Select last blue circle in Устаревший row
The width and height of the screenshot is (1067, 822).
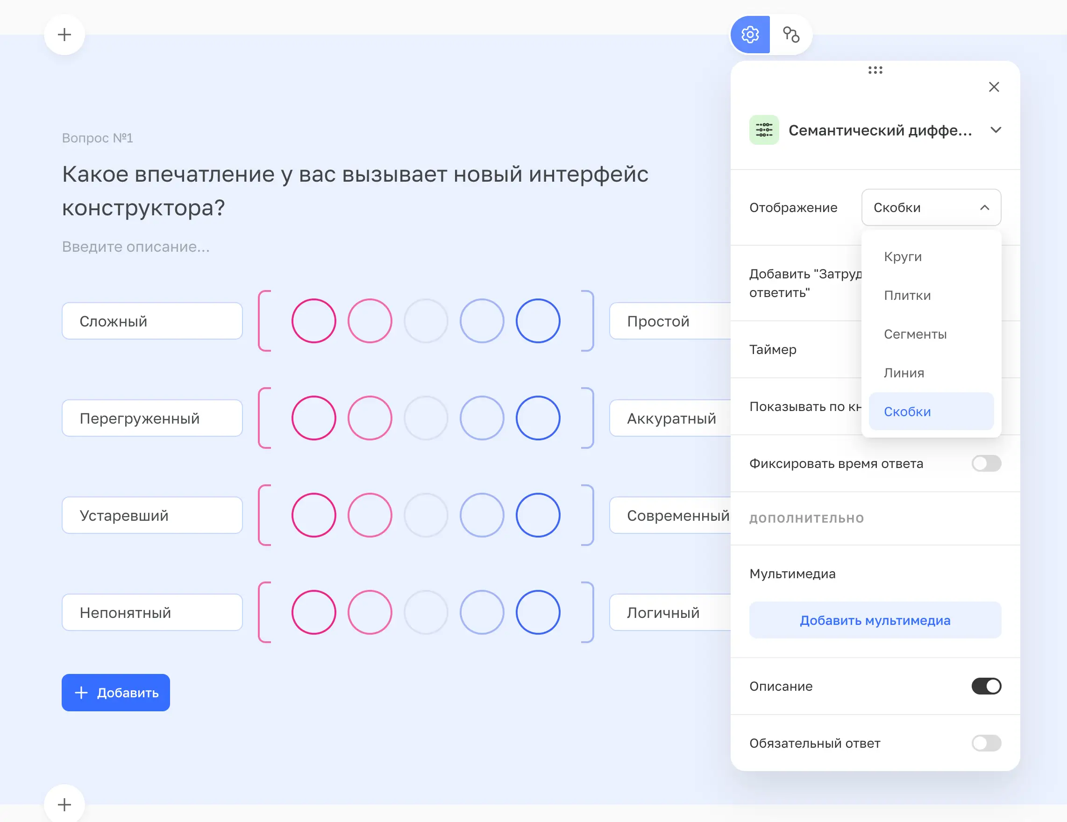point(538,515)
